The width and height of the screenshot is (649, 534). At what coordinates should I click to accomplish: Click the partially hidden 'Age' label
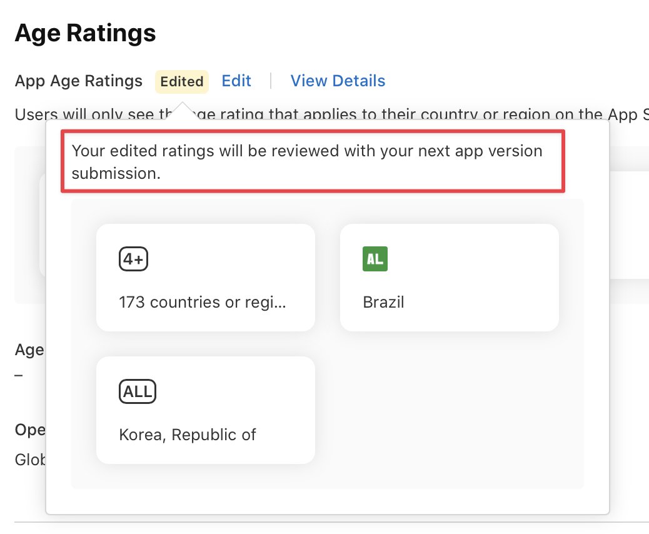[29, 350]
